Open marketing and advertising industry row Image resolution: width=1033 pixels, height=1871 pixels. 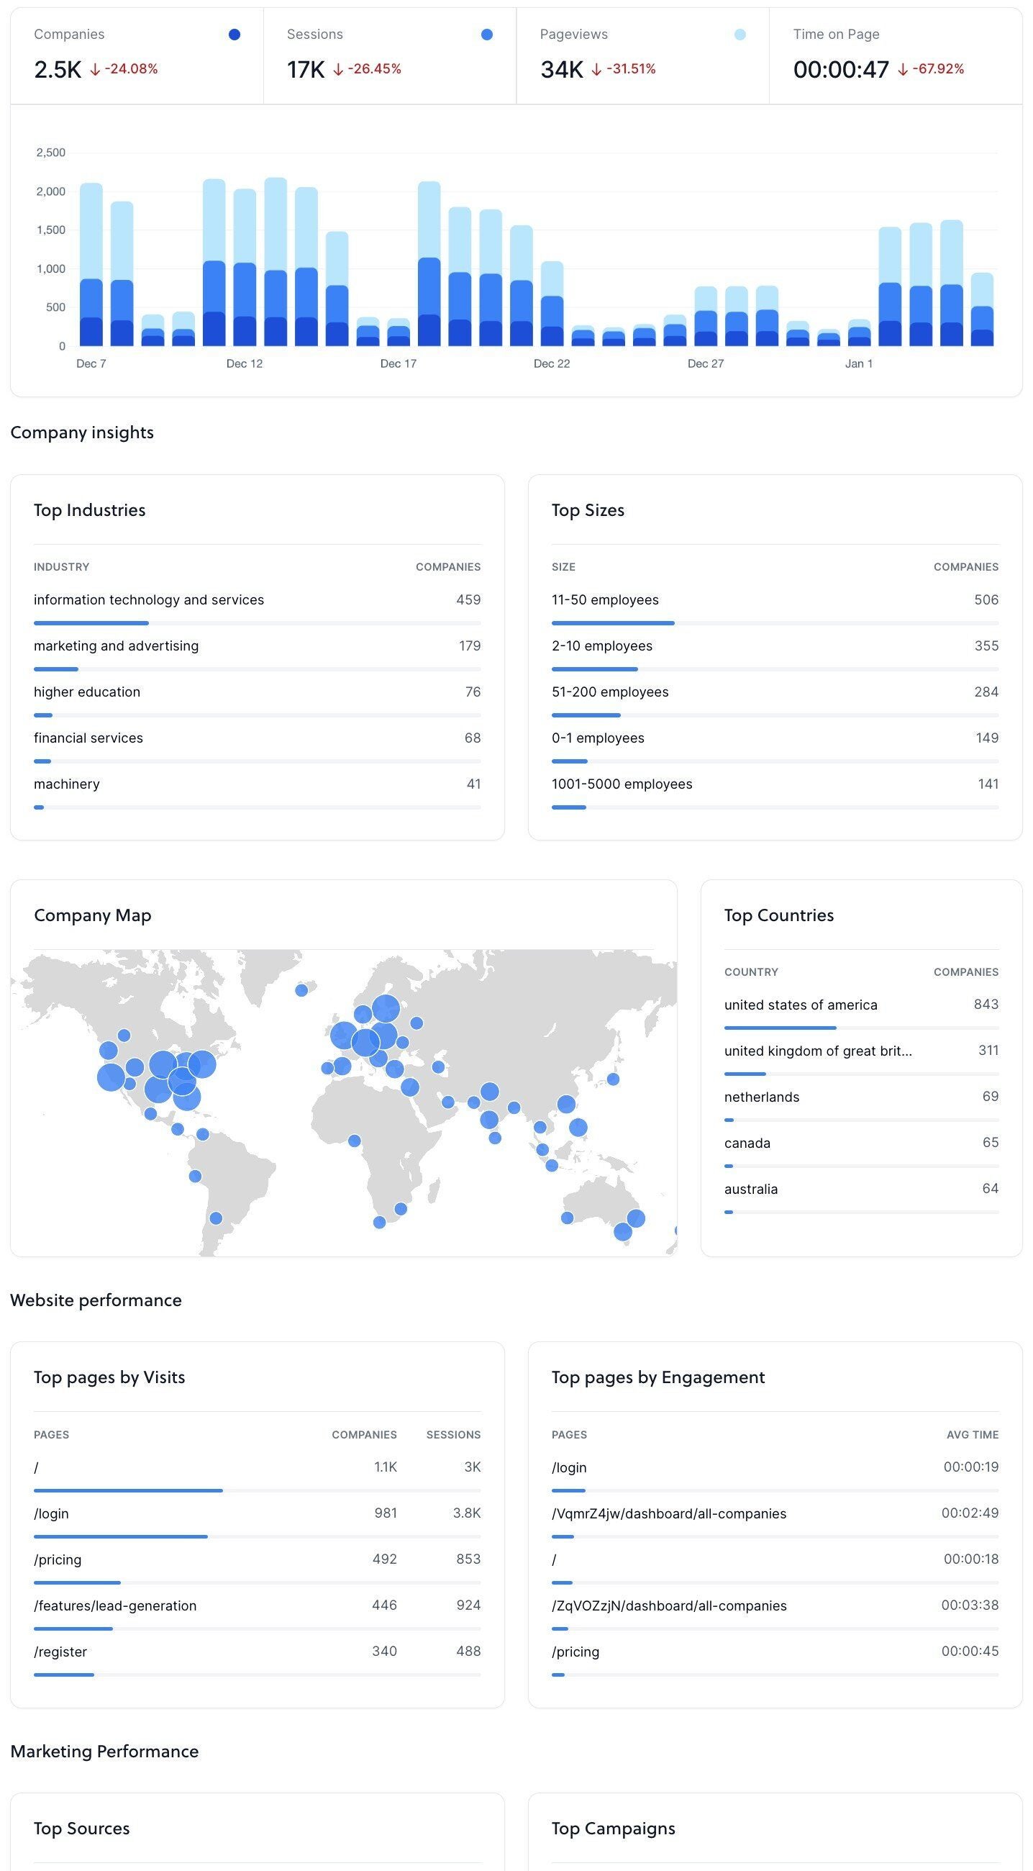point(116,645)
